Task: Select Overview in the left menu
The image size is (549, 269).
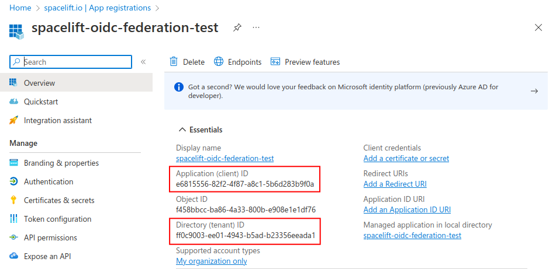Action: [39, 83]
